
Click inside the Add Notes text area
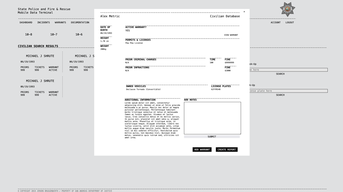click(x=212, y=118)
